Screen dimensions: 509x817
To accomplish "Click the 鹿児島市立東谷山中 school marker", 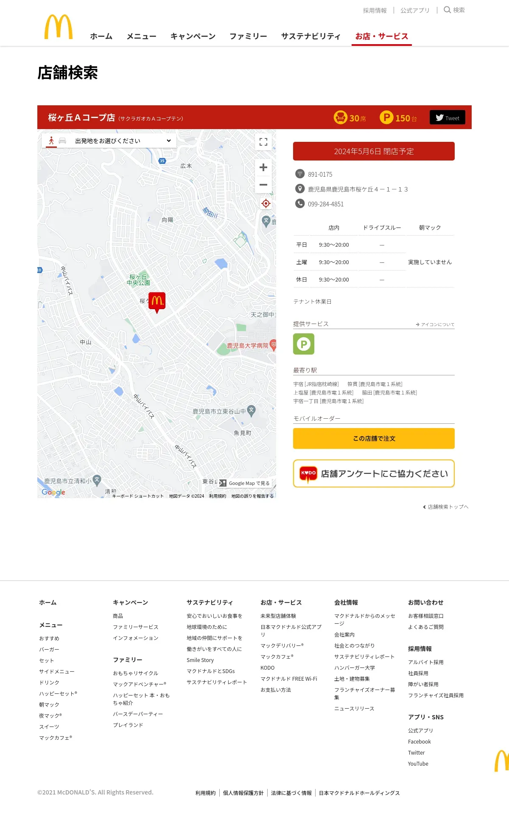I will [x=252, y=411].
